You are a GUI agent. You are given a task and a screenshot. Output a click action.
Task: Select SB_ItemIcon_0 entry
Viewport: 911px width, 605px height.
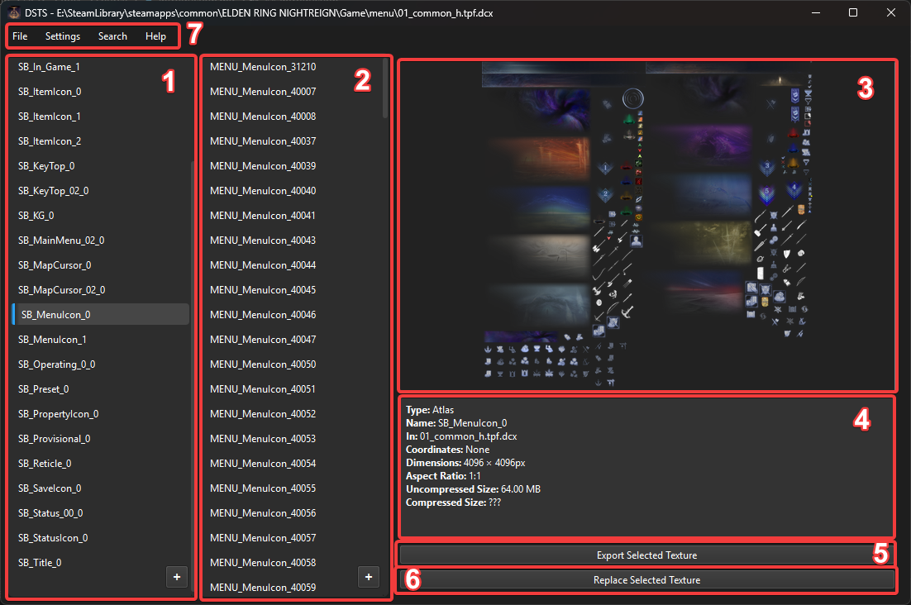tap(101, 92)
